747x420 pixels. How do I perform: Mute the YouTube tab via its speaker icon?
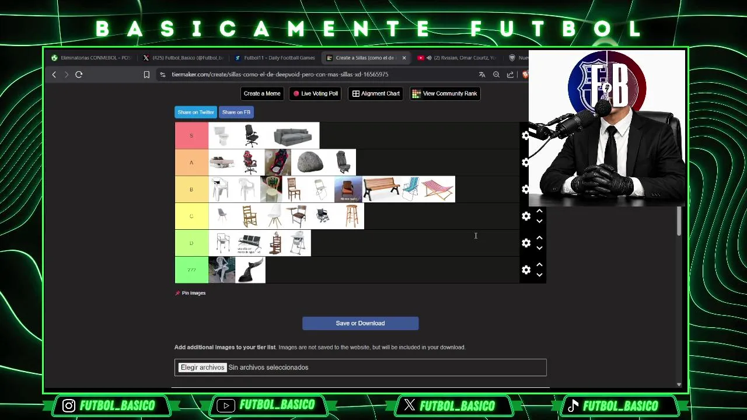coord(429,58)
